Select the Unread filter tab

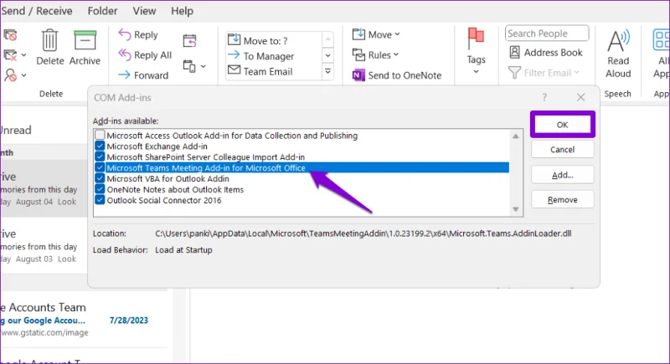coord(15,130)
